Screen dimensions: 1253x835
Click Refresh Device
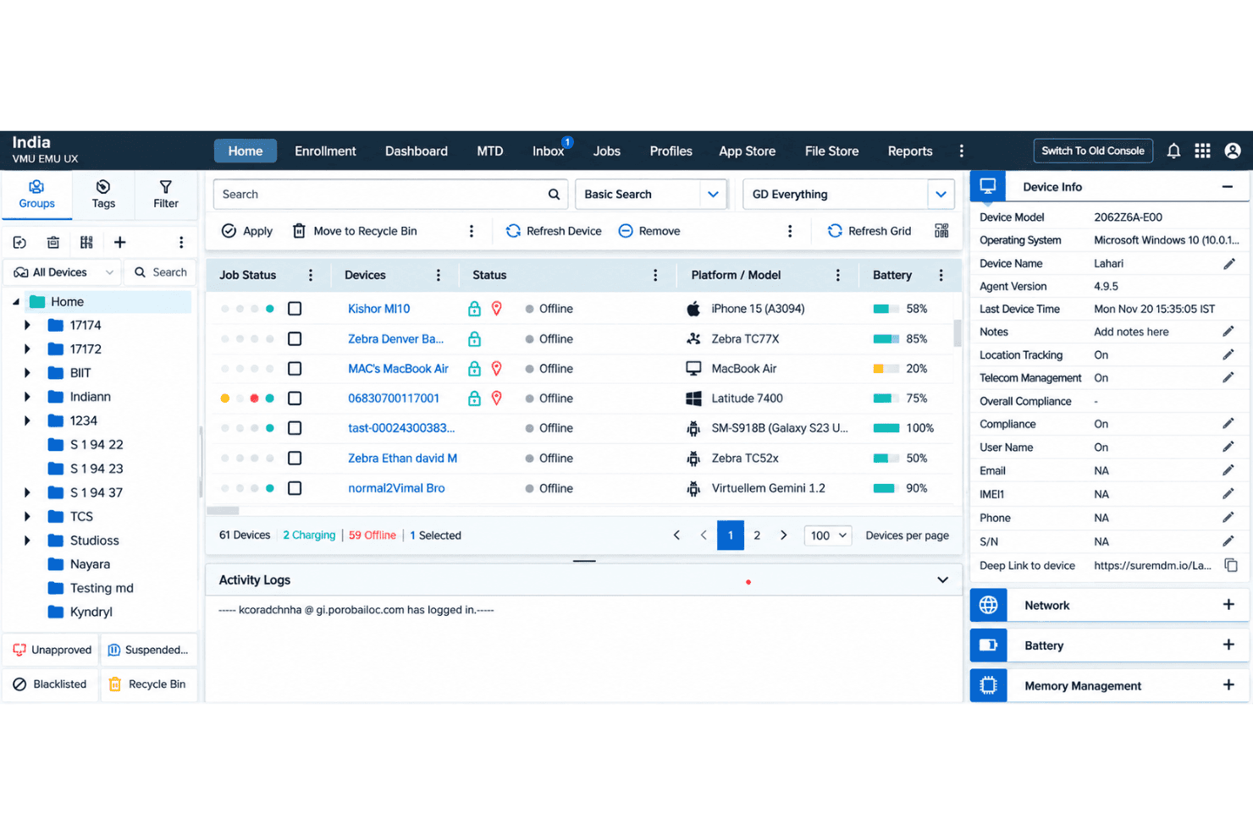pyautogui.click(x=554, y=231)
